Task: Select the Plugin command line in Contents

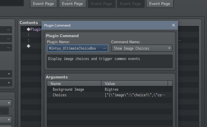Action: click(34, 29)
